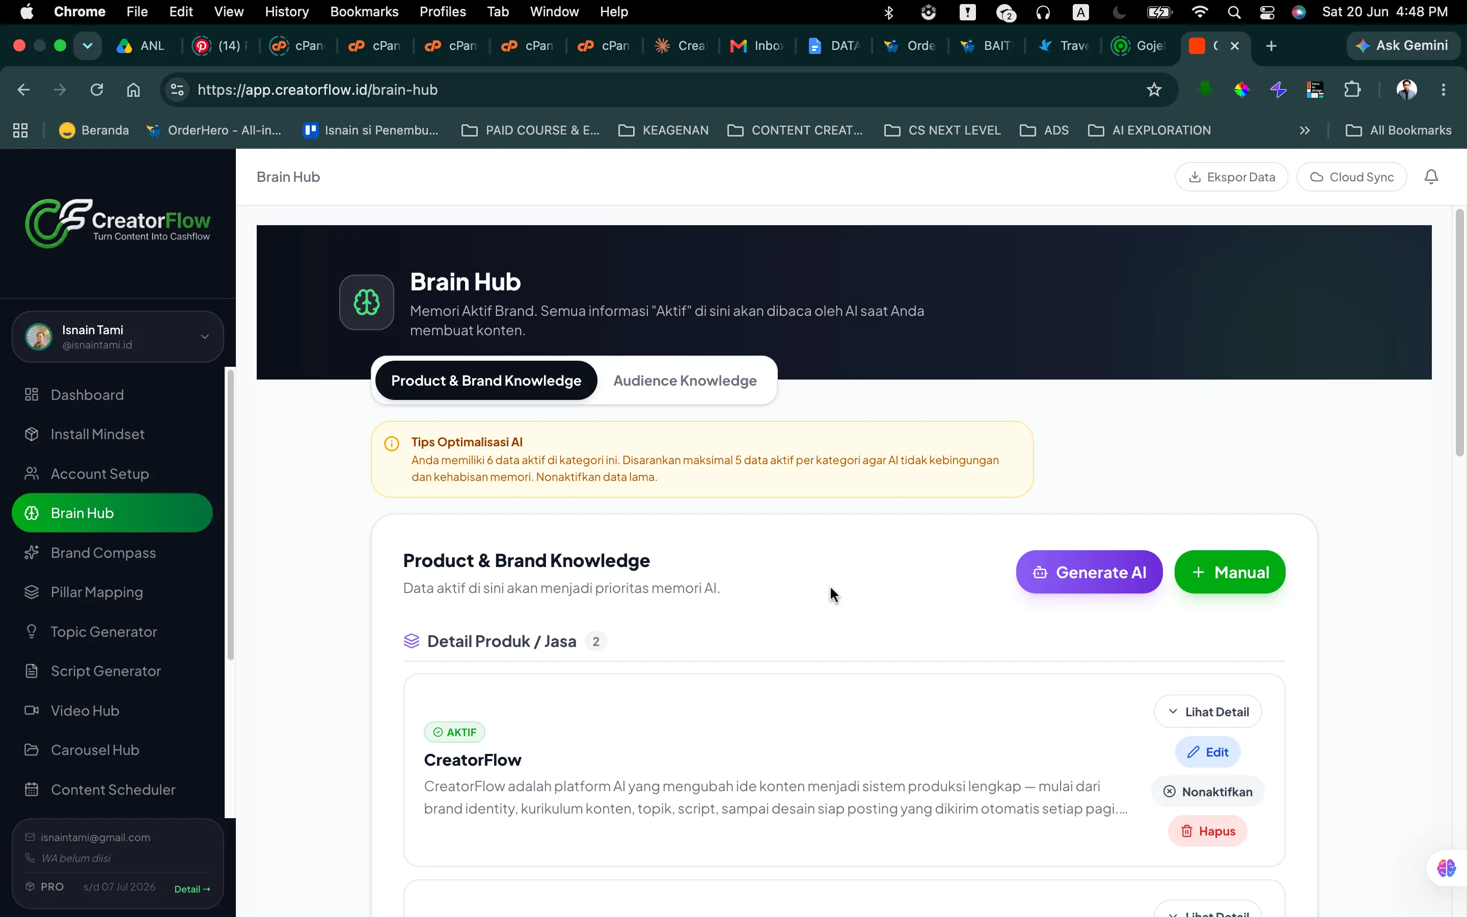Viewport: 1467px width, 917px height.
Task: Click the Generate AI button
Action: point(1090,572)
